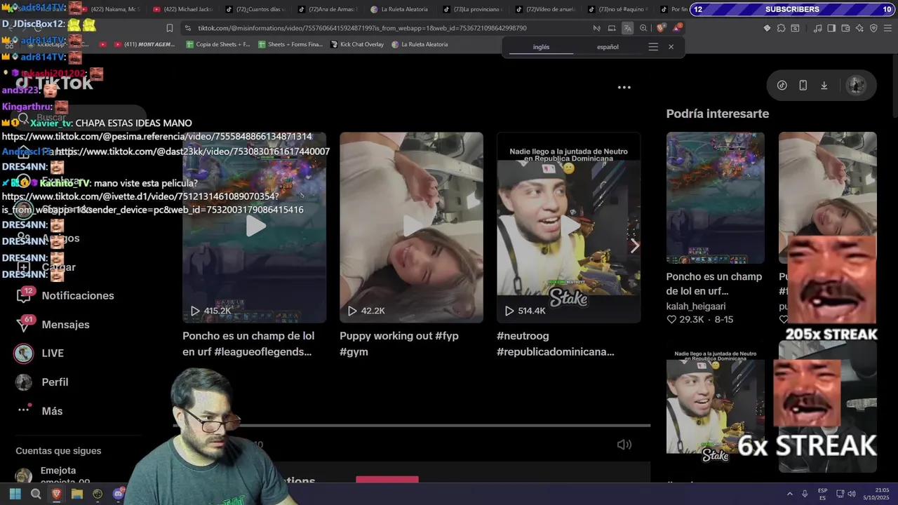Select the inglés translation tab

coord(541,47)
